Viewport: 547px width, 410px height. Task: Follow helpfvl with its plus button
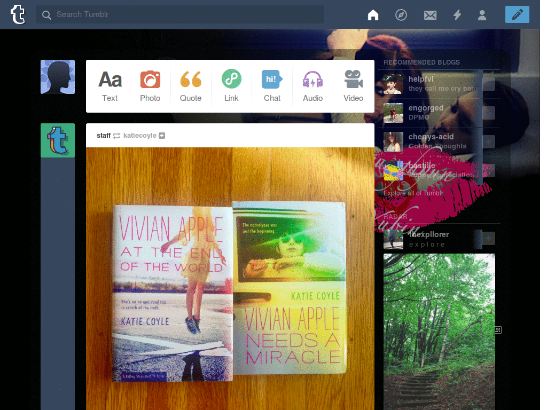(x=488, y=84)
